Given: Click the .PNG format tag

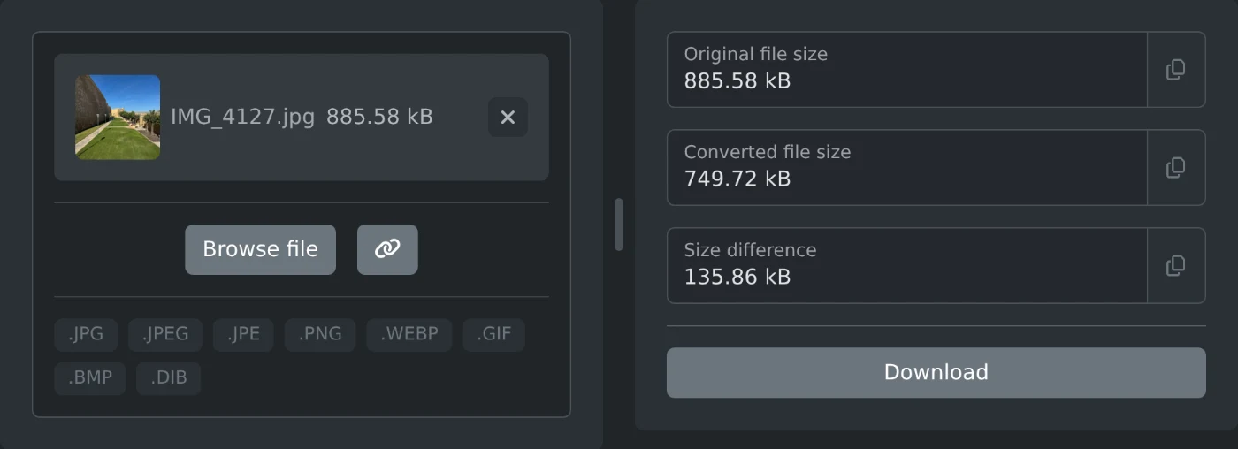Looking at the screenshot, I should [320, 335].
